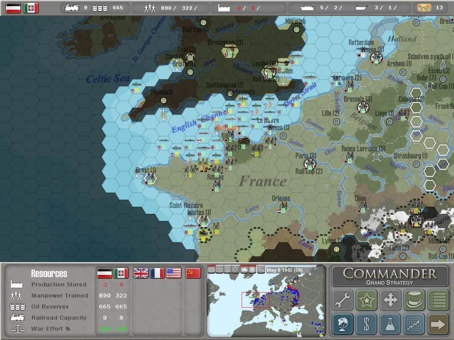This screenshot has width=454, height=340.
Task: Toggle the tank units overlay above the minimap
Action: click(244, 270)
